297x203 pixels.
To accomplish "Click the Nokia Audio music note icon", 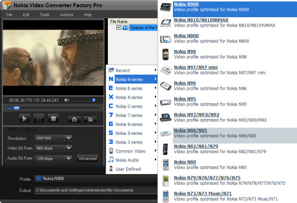I will point(111,160).
